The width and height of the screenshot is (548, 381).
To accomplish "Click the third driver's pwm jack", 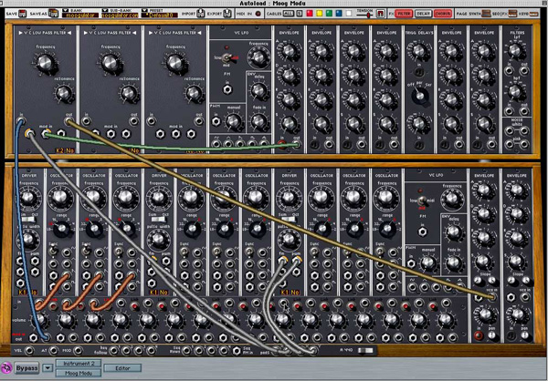I will coord(297,260).
